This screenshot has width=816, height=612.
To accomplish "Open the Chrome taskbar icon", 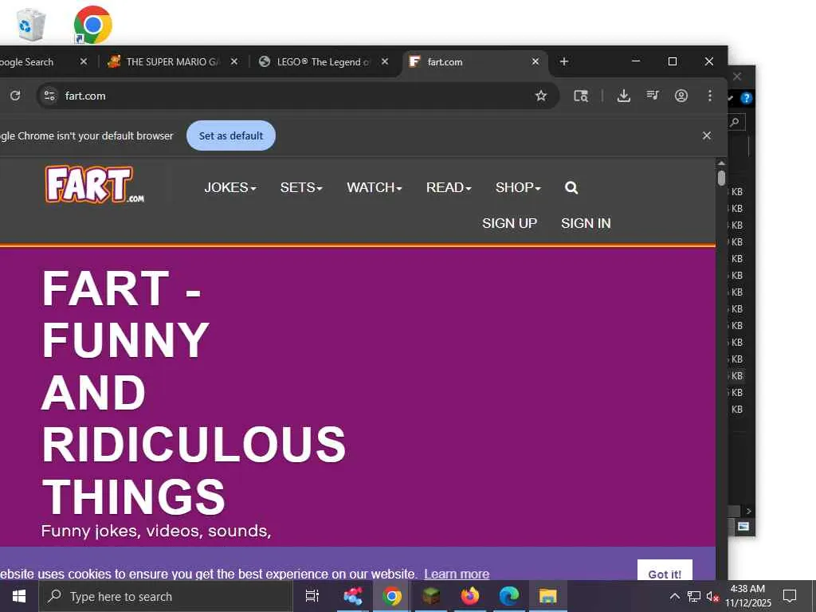I will coord(392,596).
